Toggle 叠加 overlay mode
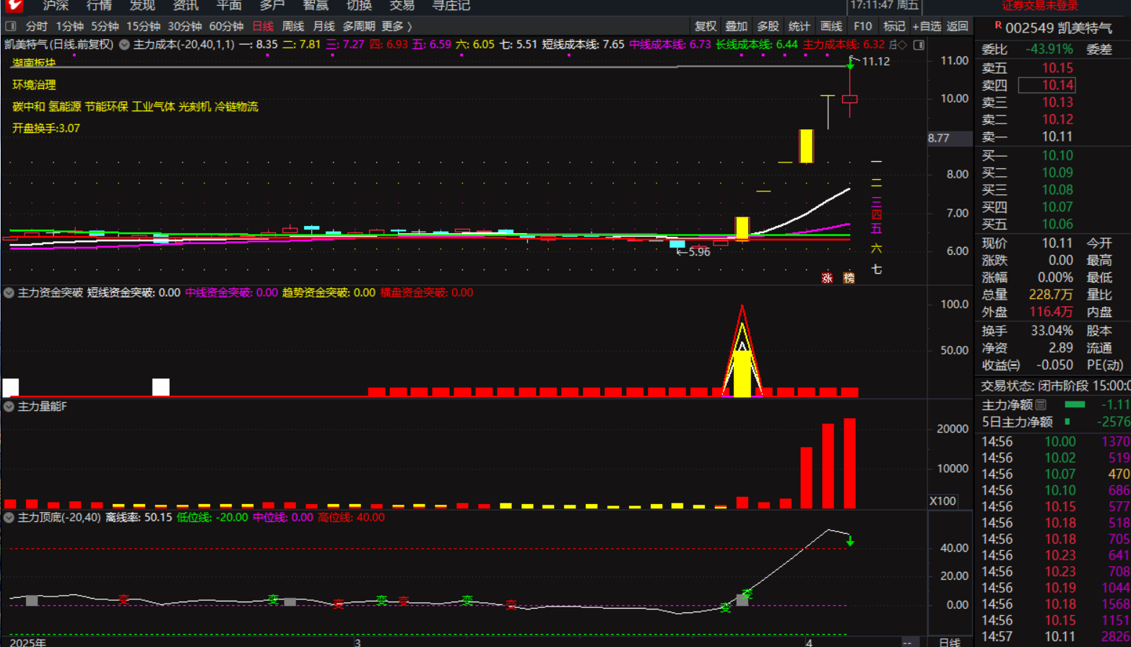The height and width of the screenshot is (647, 1131). point(737,27)
